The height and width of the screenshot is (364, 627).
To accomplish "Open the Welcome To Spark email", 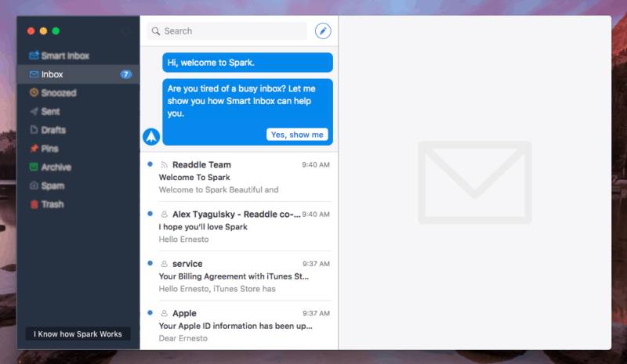I will pos(239,177).
